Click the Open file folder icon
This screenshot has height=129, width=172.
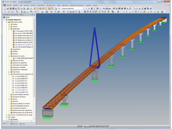point(8,9)
